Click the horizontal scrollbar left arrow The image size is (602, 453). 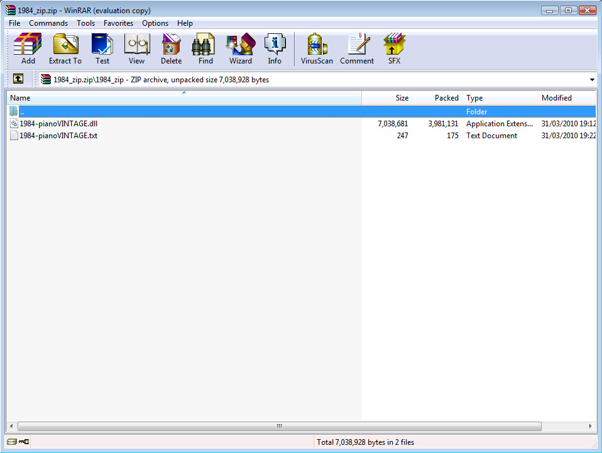[x=11, y=426]
